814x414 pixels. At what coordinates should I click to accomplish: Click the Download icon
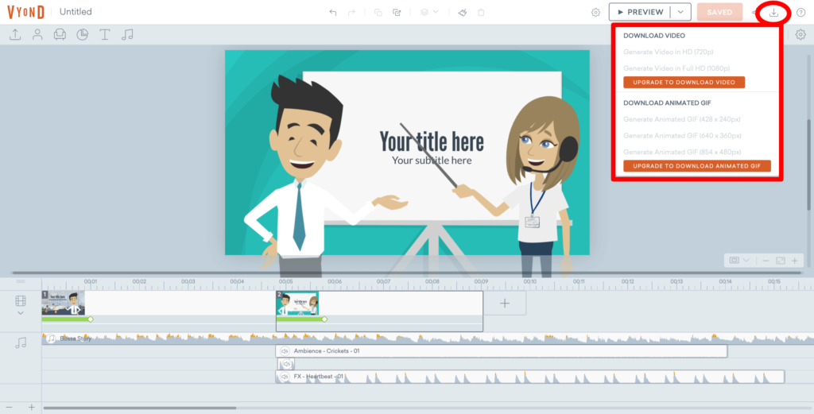pyautogui.click(x=773, y=13)
